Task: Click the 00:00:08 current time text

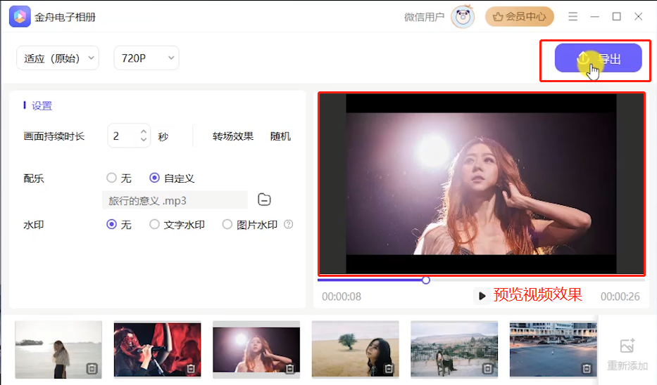Action: tap(342, 296)
